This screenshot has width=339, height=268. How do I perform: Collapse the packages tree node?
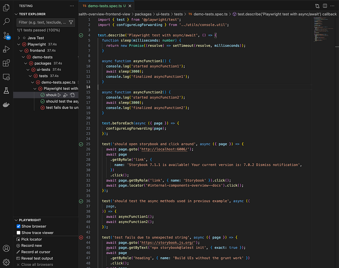click(x=26, y=63)
